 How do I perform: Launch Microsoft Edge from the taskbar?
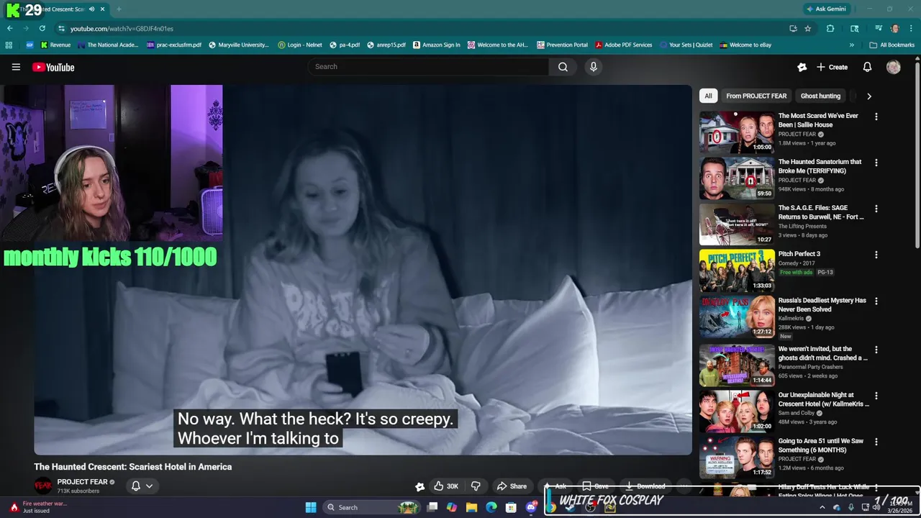point(491,507)
